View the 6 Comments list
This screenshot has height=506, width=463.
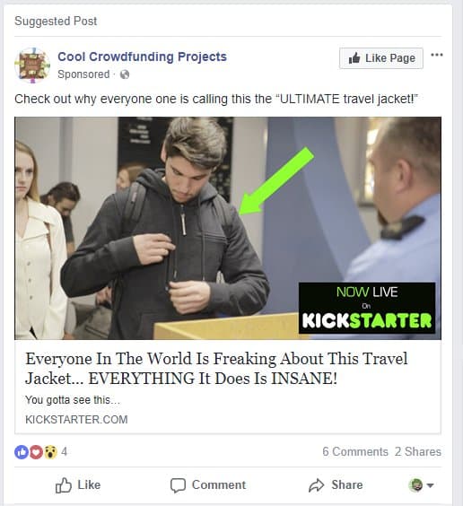(355, 451)
